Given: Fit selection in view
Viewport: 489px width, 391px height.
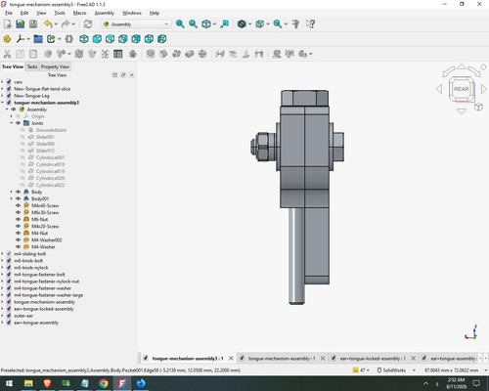Looking at the screenshot, I should click(x=193, y=24).
